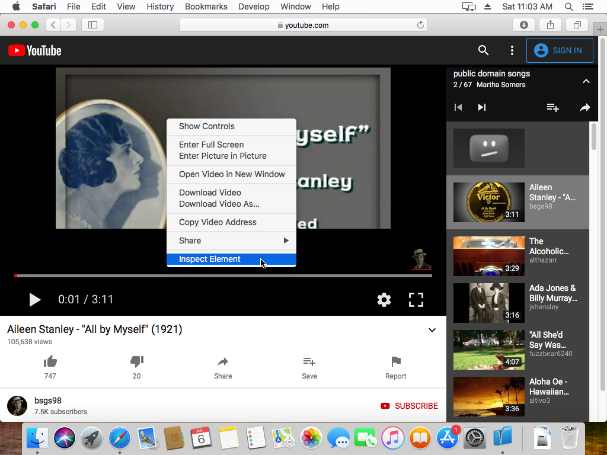Dislike the video with thumbs down

(x=136, y=361)
